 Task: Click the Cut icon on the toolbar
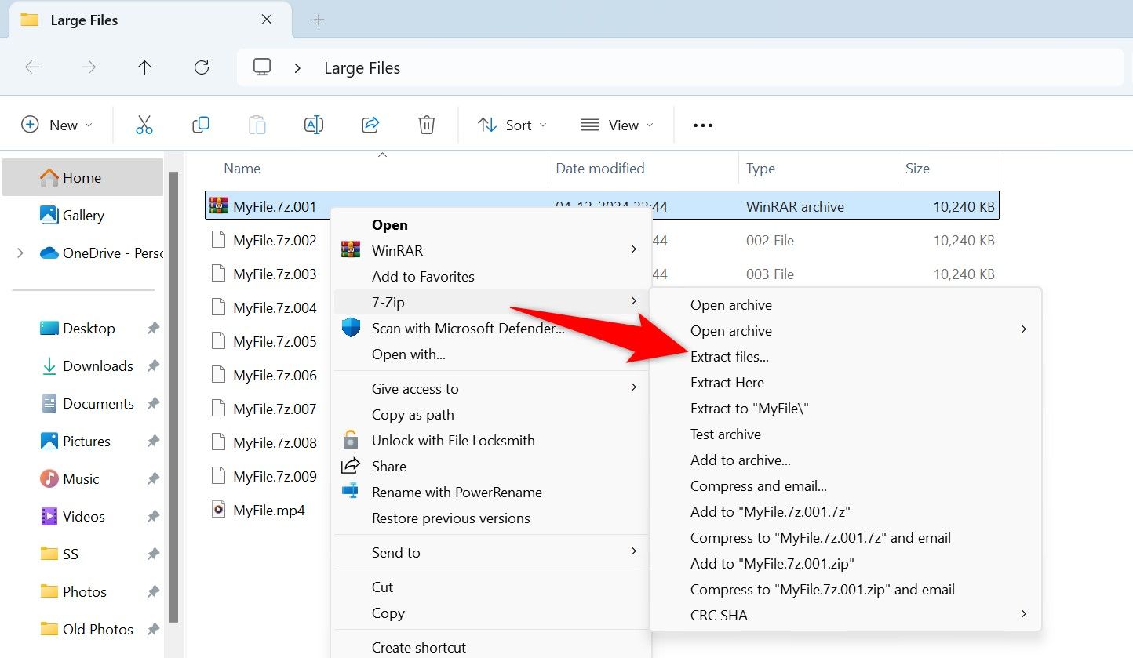click(144, 124)
